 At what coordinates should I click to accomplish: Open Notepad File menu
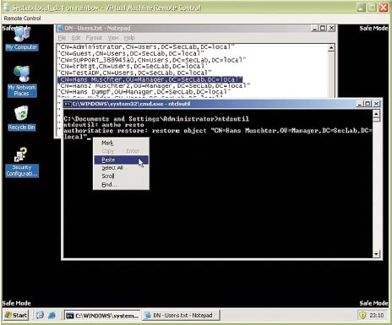(62, 38)
